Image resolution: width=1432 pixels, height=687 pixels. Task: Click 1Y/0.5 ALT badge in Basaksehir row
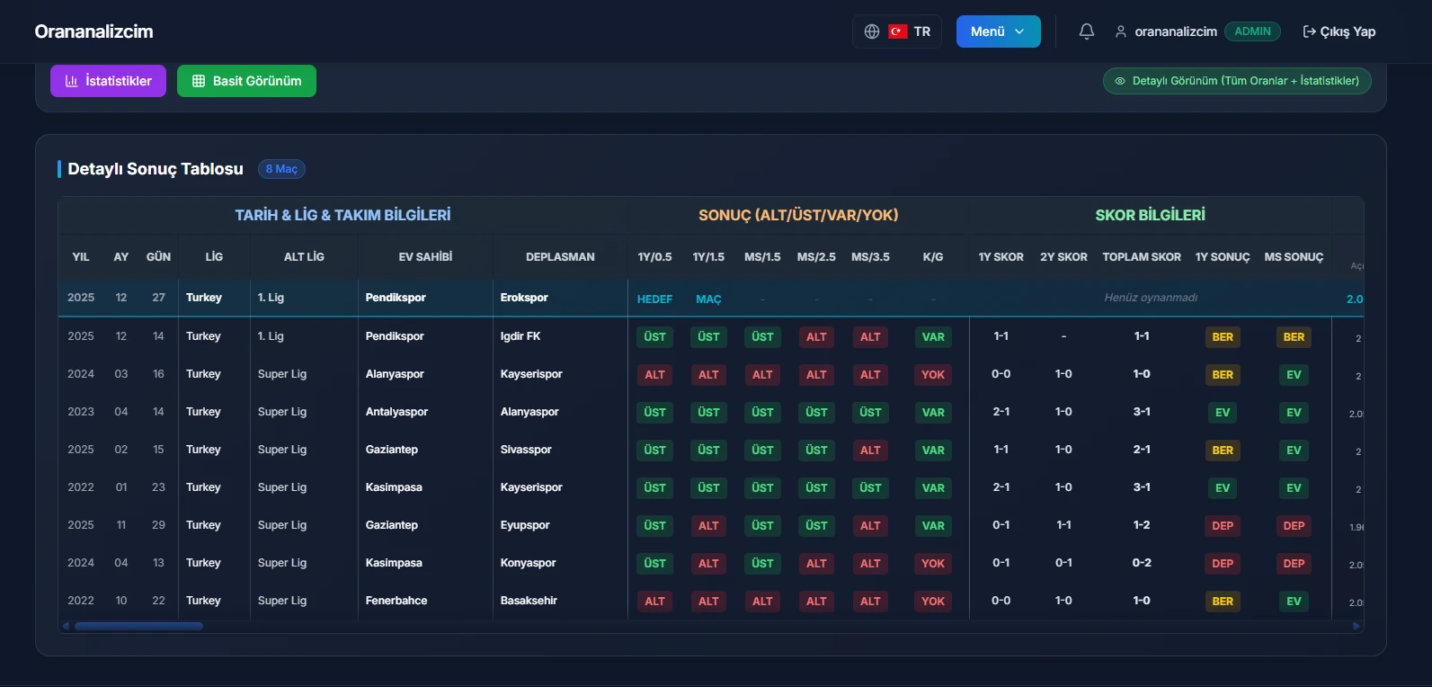point(654,602)
